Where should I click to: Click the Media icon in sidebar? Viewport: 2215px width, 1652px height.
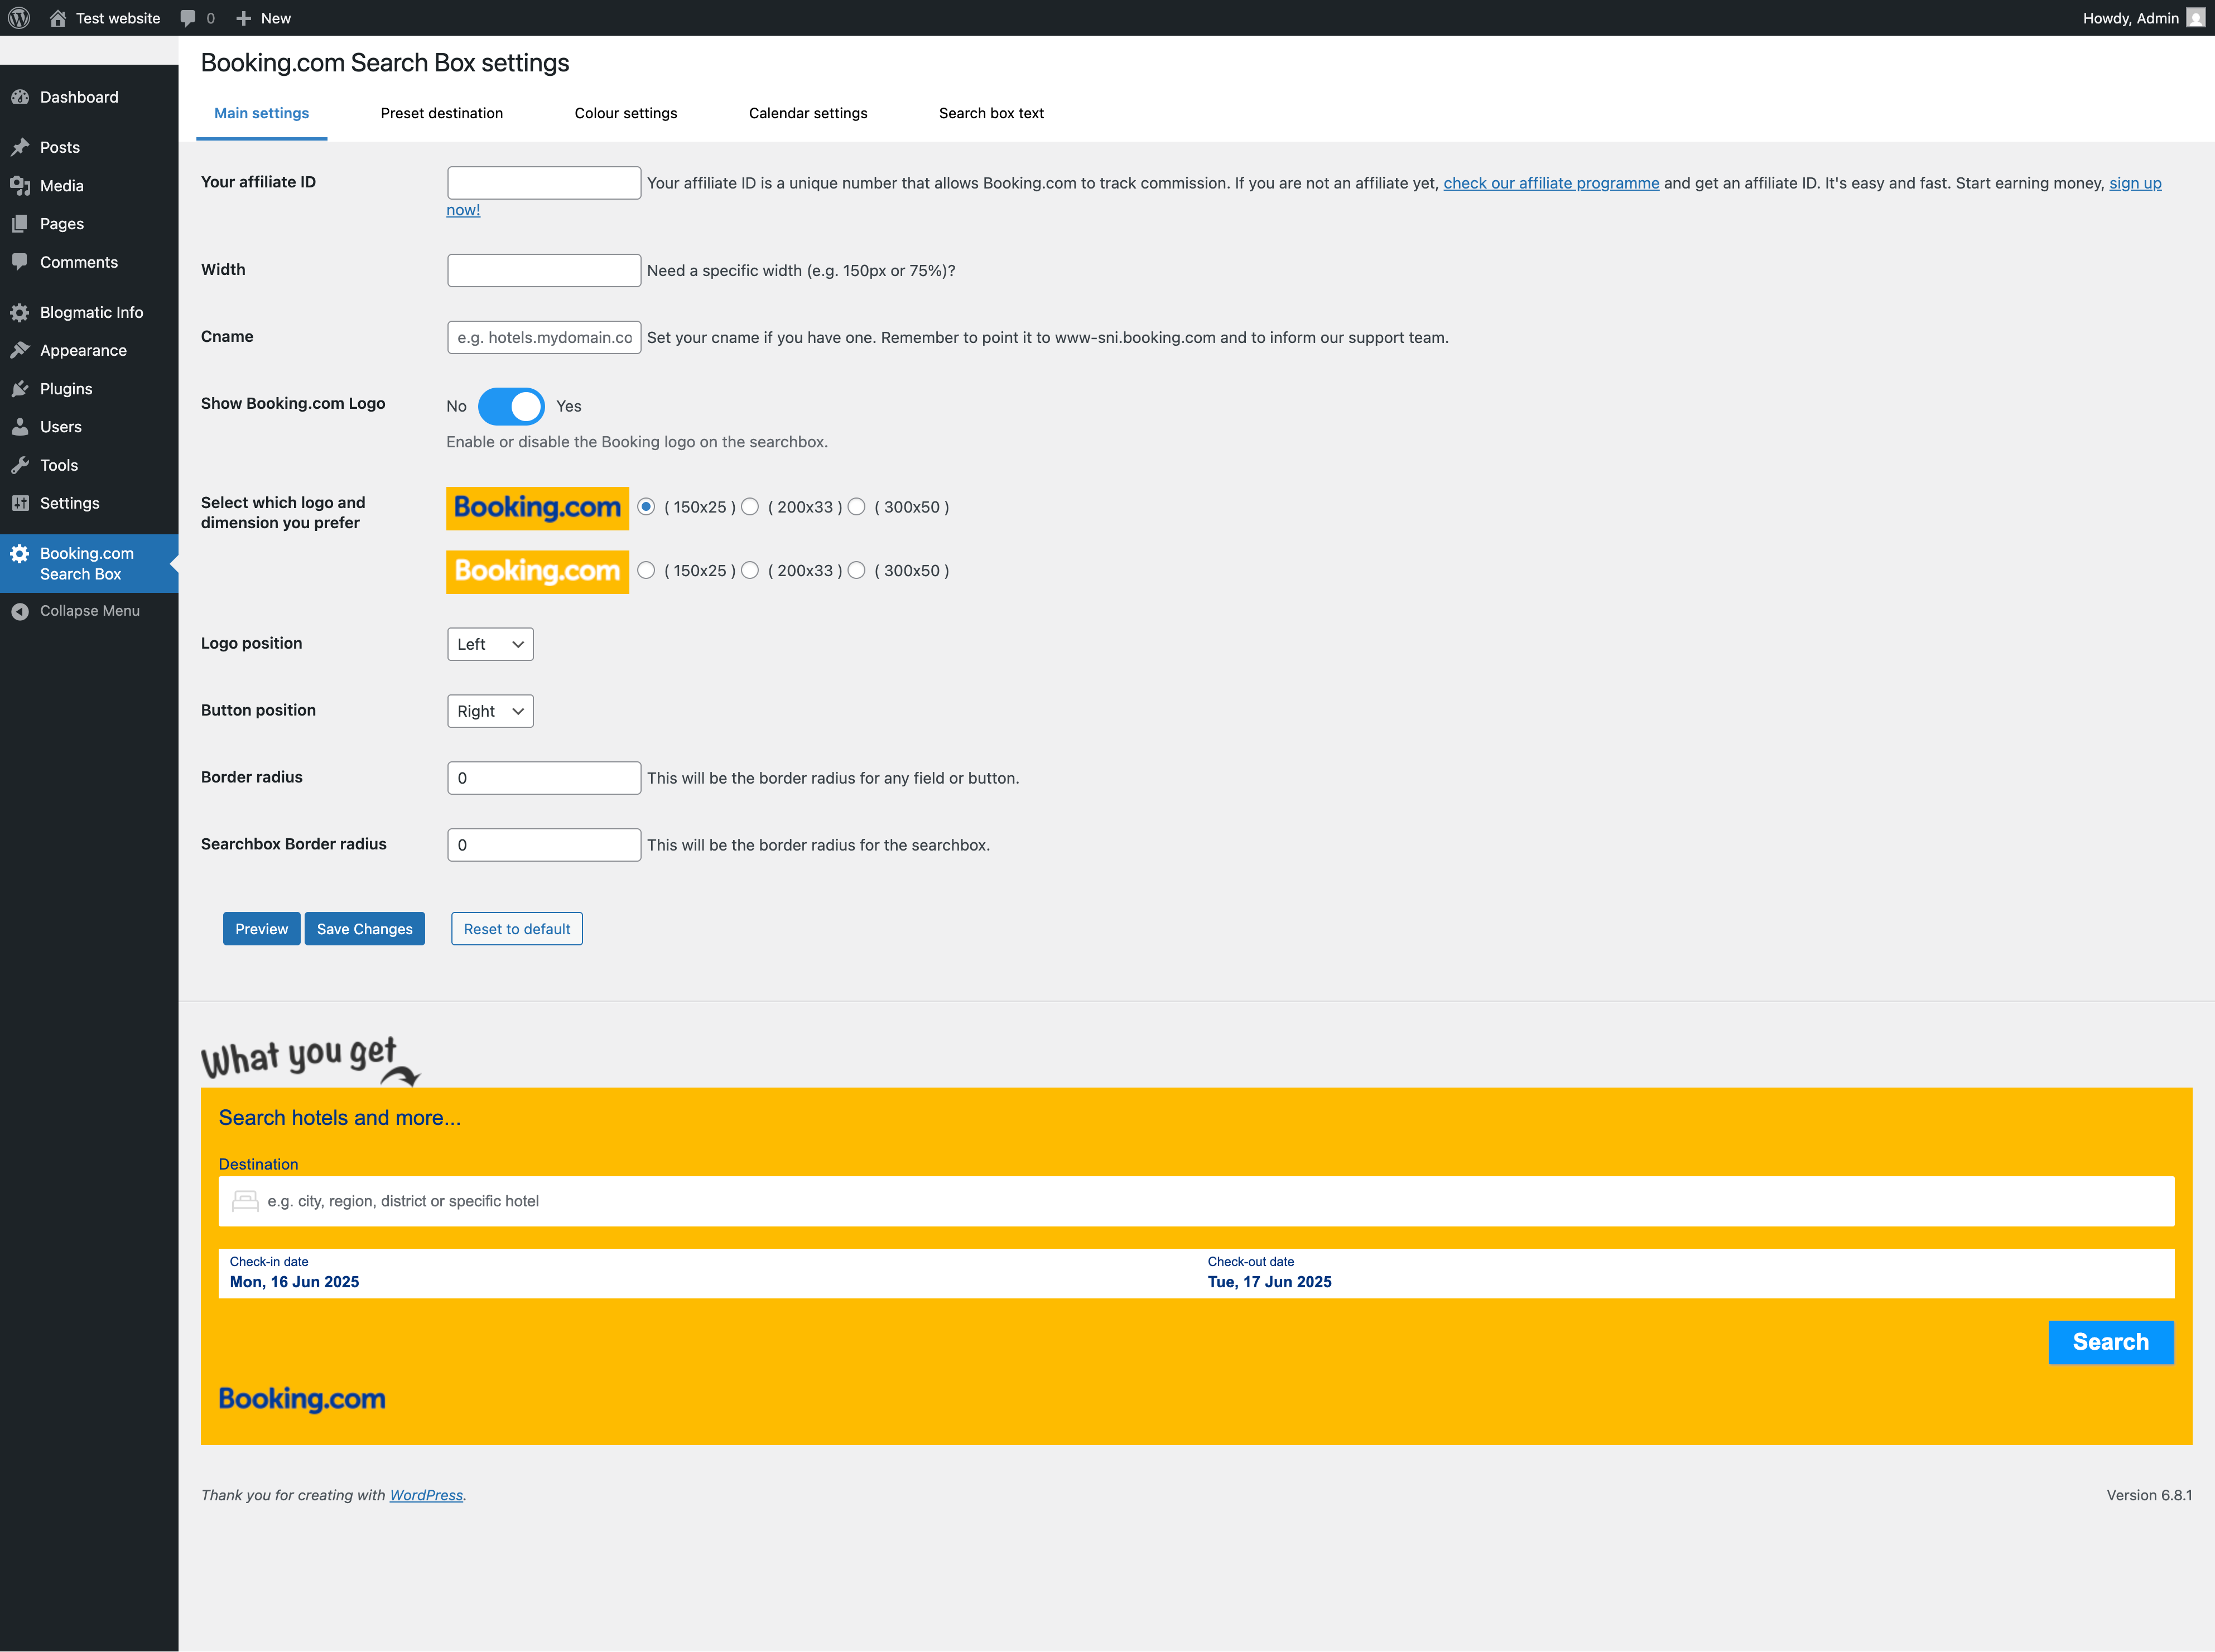tap(20, 186)
